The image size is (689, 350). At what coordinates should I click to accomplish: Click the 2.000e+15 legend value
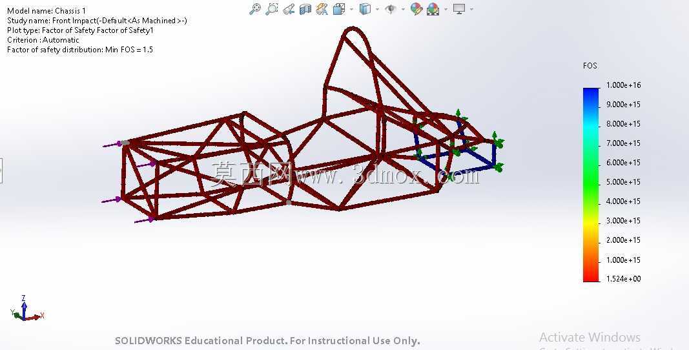(x=623, y=240)
